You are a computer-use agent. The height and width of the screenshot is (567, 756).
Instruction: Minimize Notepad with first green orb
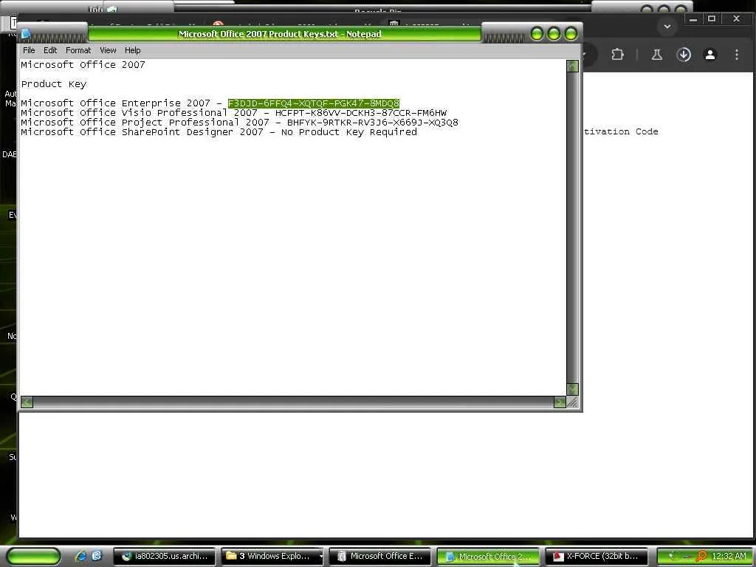click(x=537, y=34)
